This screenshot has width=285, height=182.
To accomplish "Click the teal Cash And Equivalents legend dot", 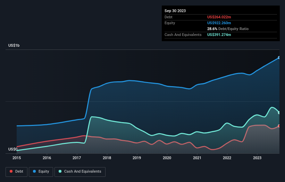I will pos(60,171).
